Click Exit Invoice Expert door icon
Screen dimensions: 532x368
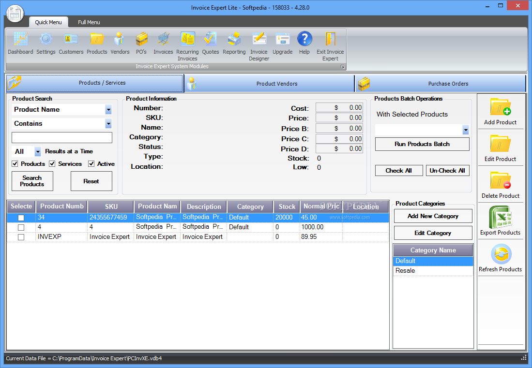pyautogui.click(x=330, y=46)
